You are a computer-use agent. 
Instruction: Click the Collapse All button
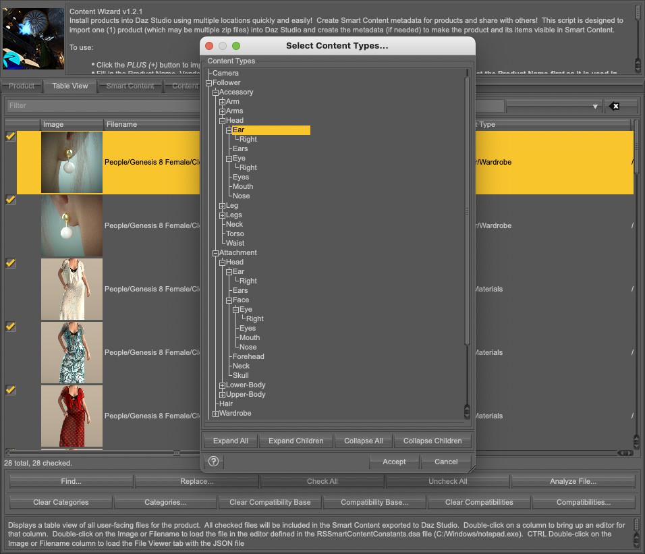(364, 441)
